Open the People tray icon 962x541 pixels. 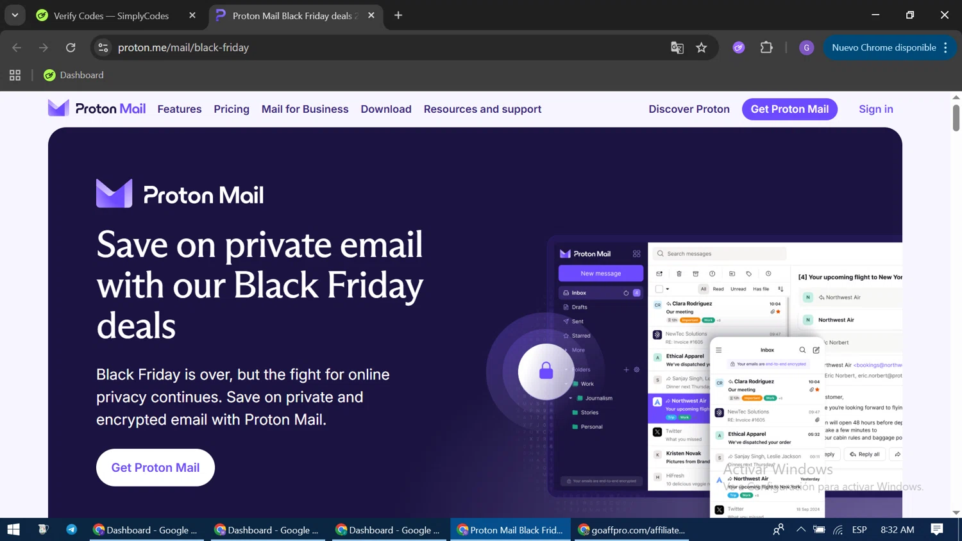778,529
